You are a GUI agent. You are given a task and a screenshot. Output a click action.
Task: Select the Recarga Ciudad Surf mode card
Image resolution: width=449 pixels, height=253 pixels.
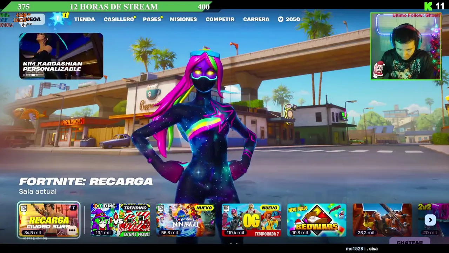49,220
